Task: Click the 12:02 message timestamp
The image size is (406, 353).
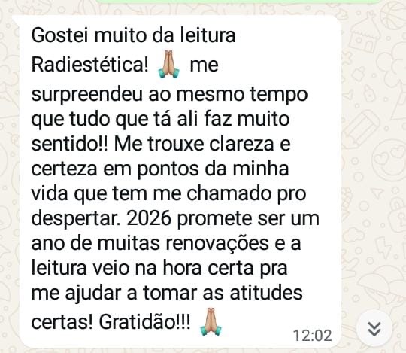Action: click(312, 336)
